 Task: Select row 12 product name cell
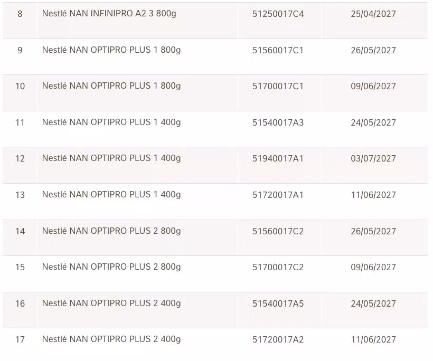pyautogui.click(x=111, y=158)
